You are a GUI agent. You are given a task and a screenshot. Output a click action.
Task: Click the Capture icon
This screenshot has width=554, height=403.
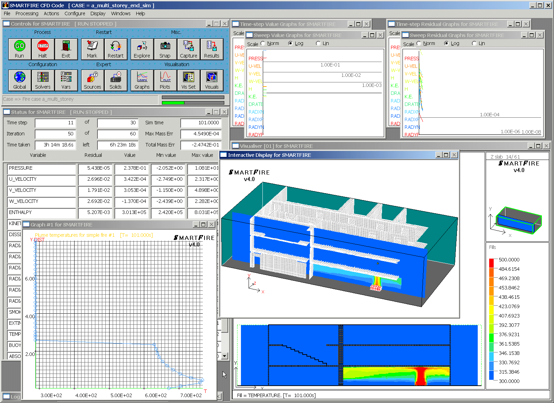[188, 49]
